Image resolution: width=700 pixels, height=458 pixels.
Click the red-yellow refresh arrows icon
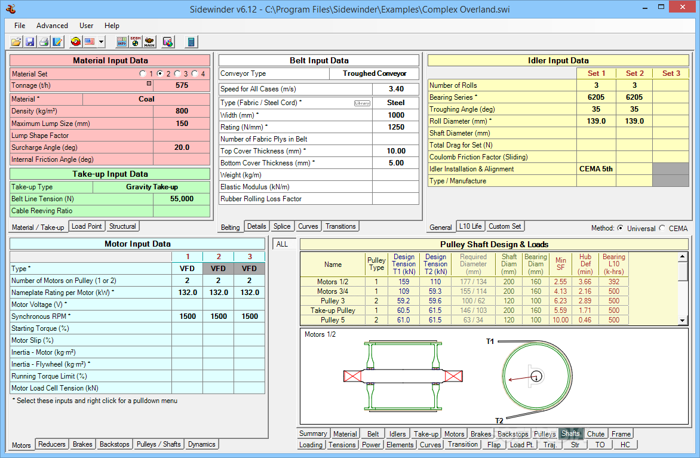click(76, 42)
